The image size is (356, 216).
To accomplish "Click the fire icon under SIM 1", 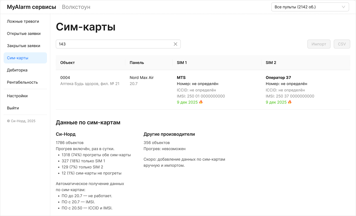I will click(x=201, y=102).
